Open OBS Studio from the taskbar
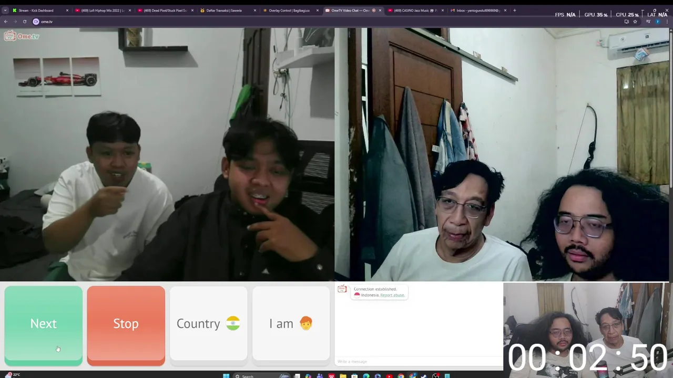Screen dimensions: 673x378 [435, 376]
